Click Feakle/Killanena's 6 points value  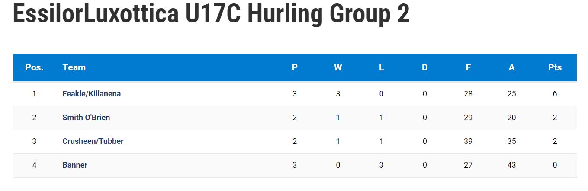point(555,94)
